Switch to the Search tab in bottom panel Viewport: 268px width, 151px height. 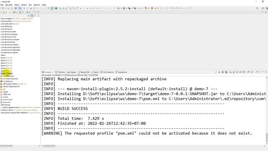(95, 72)
